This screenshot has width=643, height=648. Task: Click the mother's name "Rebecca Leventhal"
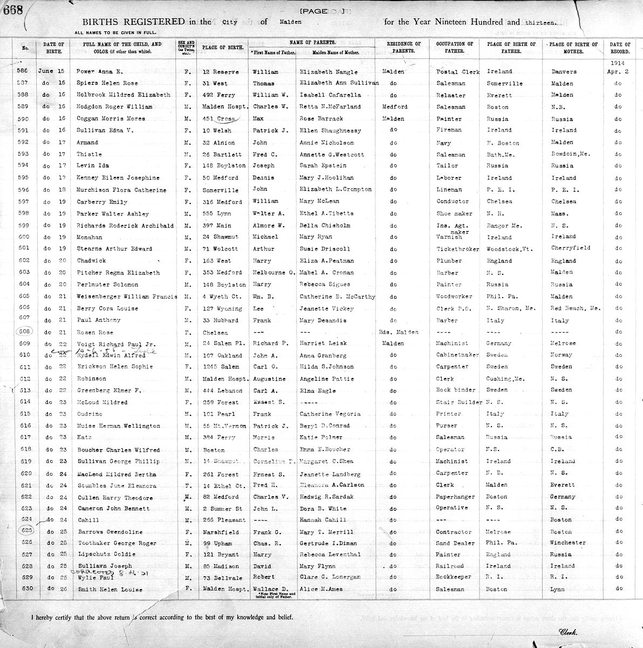pos(330,554)
